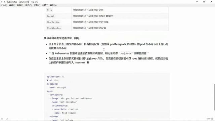
Task: Open the 文件(F) menu
Action: 4,5
